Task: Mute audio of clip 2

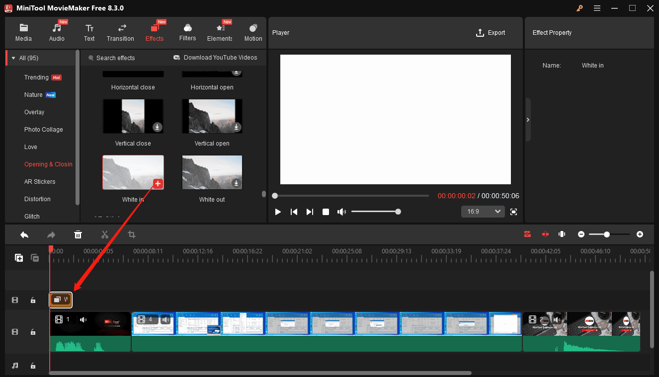Action: click(557, 319)
